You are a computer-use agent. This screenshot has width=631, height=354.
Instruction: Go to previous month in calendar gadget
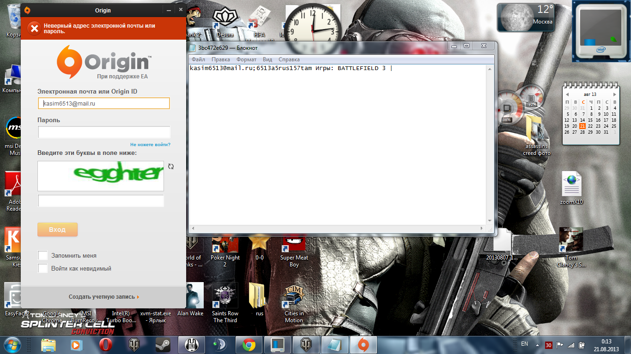(x=567, y=94)
